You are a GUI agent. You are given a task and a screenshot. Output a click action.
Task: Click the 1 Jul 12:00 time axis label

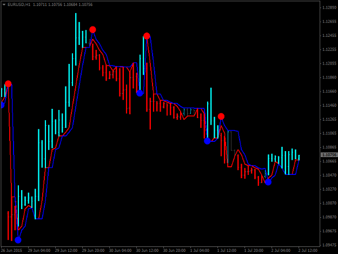227,251
